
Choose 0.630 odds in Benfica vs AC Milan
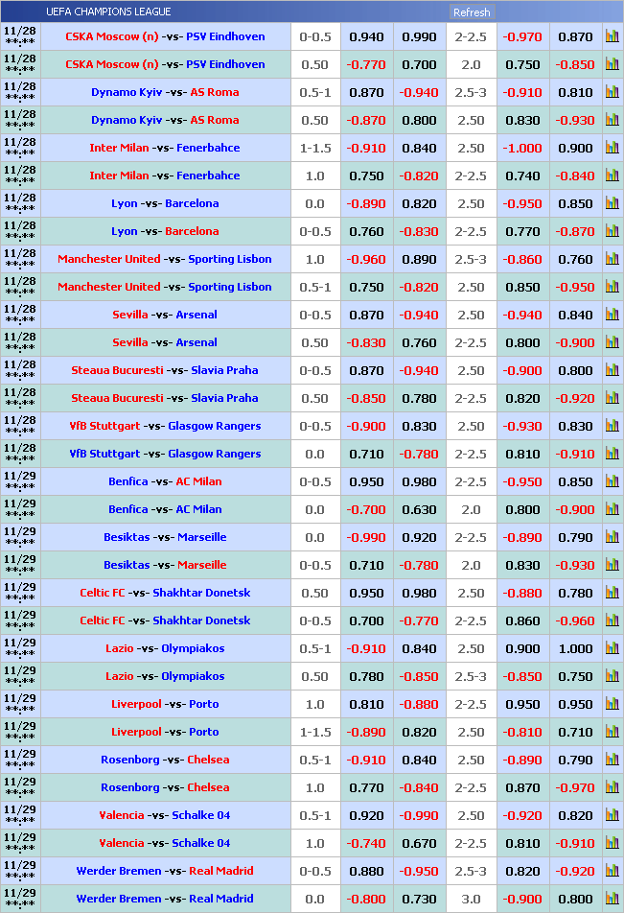(419, 509)
